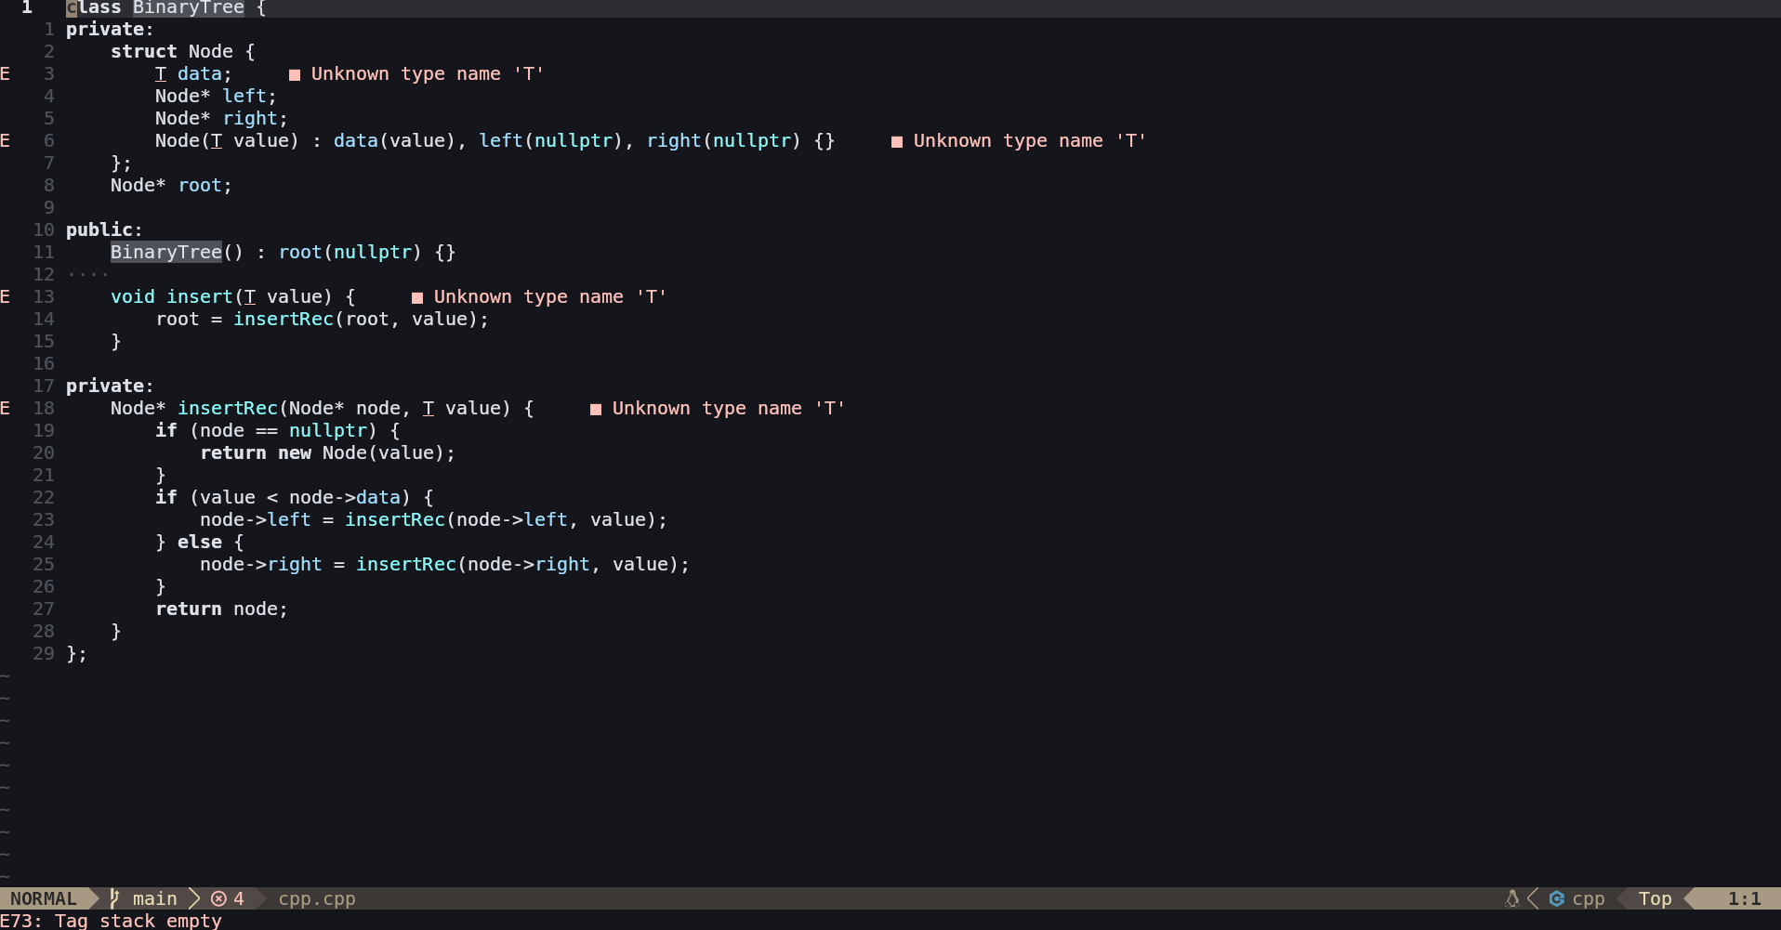1781x930 pixels.
Task: Click the E sign beside line 18
Action: 6,408
